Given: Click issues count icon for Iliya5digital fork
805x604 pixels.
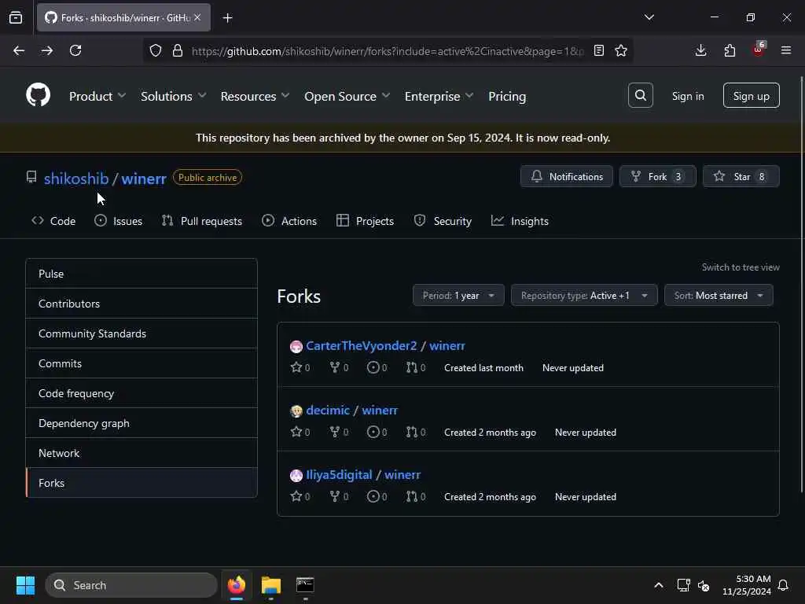Looking at the screenshot, I should [x=373, y=497].
